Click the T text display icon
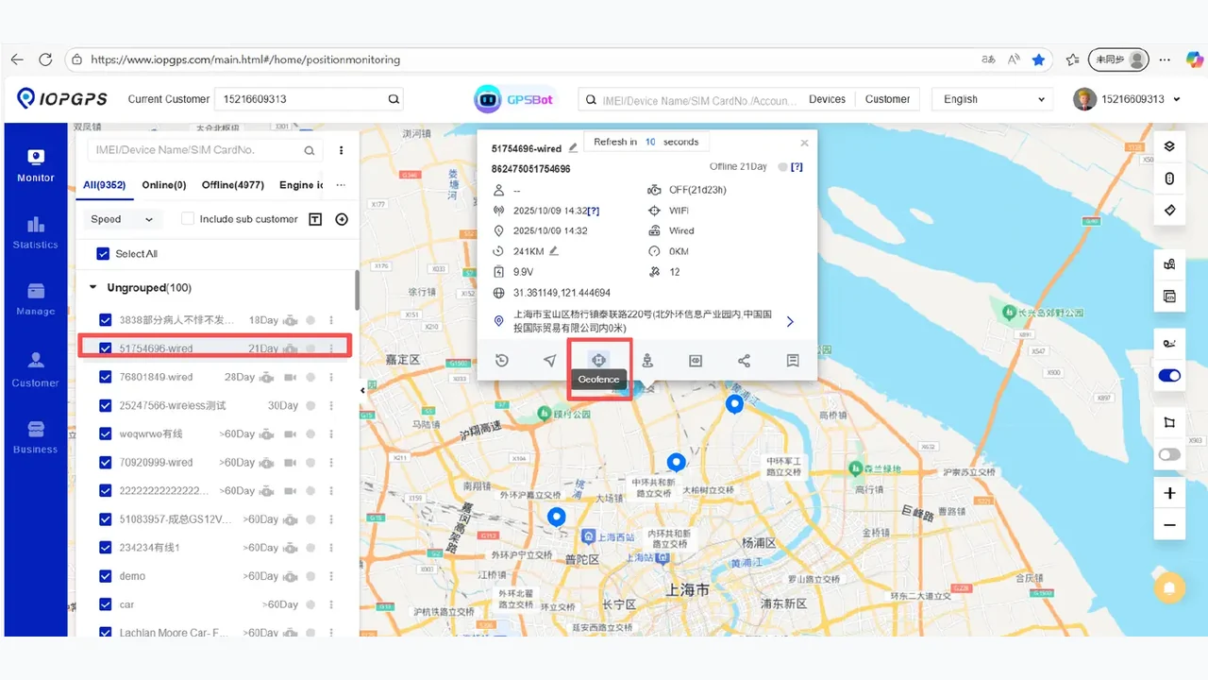The width and height of the screenshot is (1208, 680). click(x=315, y=219)
